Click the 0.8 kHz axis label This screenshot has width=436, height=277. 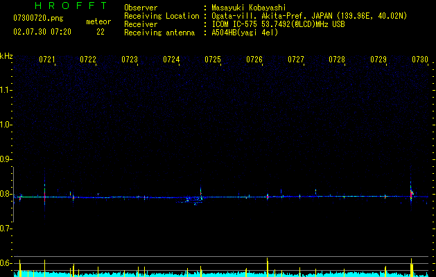pos(6,194)
